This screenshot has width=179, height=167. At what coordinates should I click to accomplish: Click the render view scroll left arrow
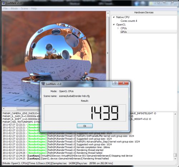tap(4, 108)
